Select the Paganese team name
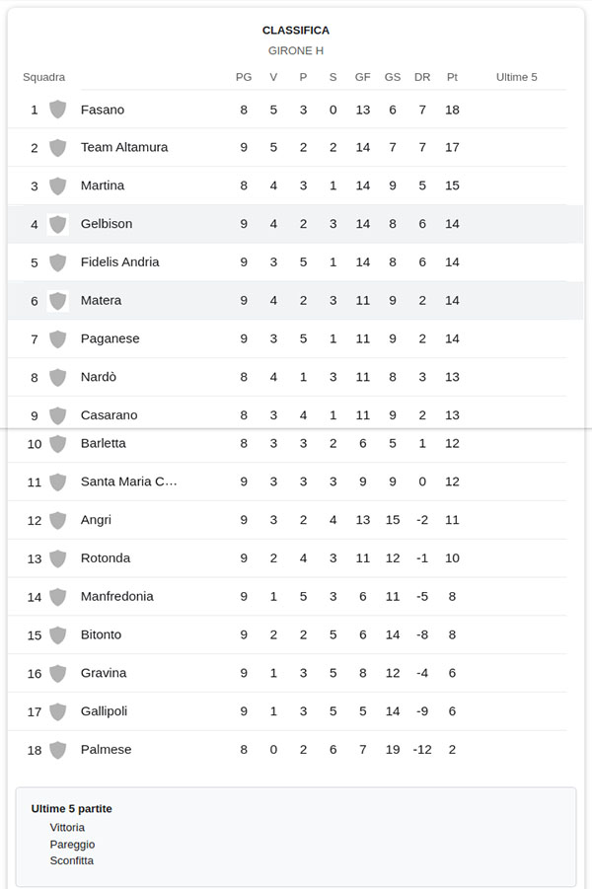The width and height of the screenshot is (592, 889). coord(110,338)
